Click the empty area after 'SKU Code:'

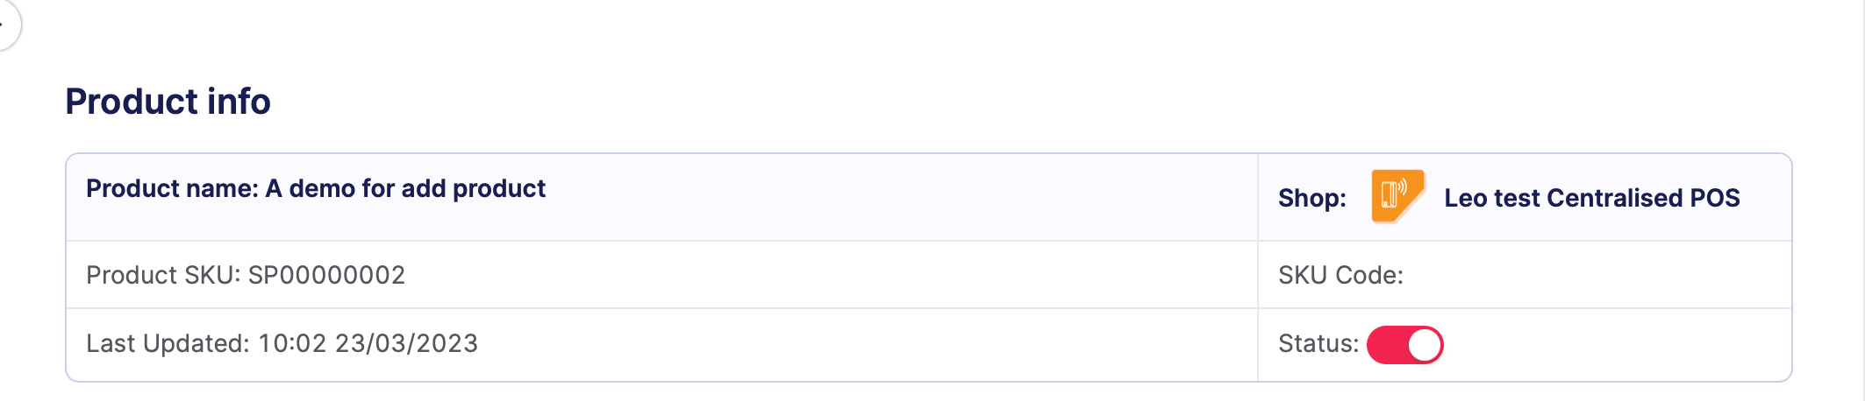click(x=1579, y=275)
